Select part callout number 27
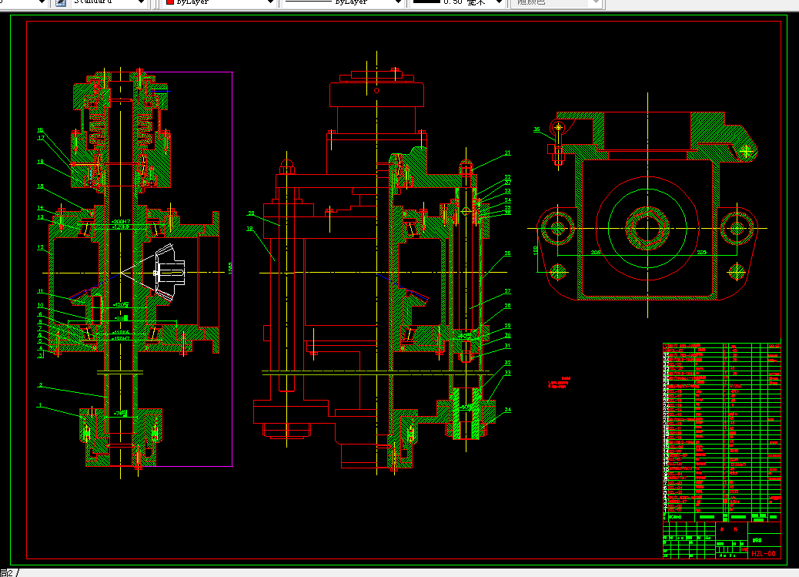Image resolution: width=799 pixels, height=577 pixels. point(507,291)
